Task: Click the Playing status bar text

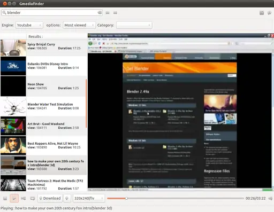Action: click(56, 208)
